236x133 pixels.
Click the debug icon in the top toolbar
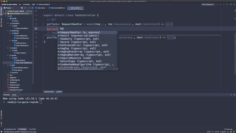(221, 4)
